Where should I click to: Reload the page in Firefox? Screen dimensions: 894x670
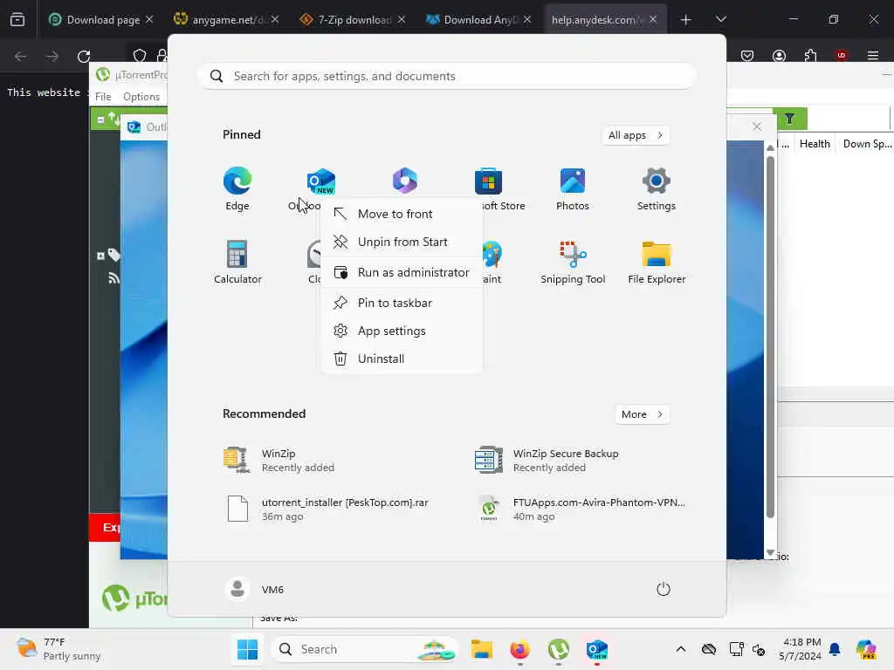pyautogui.click(x=84, y=57)
